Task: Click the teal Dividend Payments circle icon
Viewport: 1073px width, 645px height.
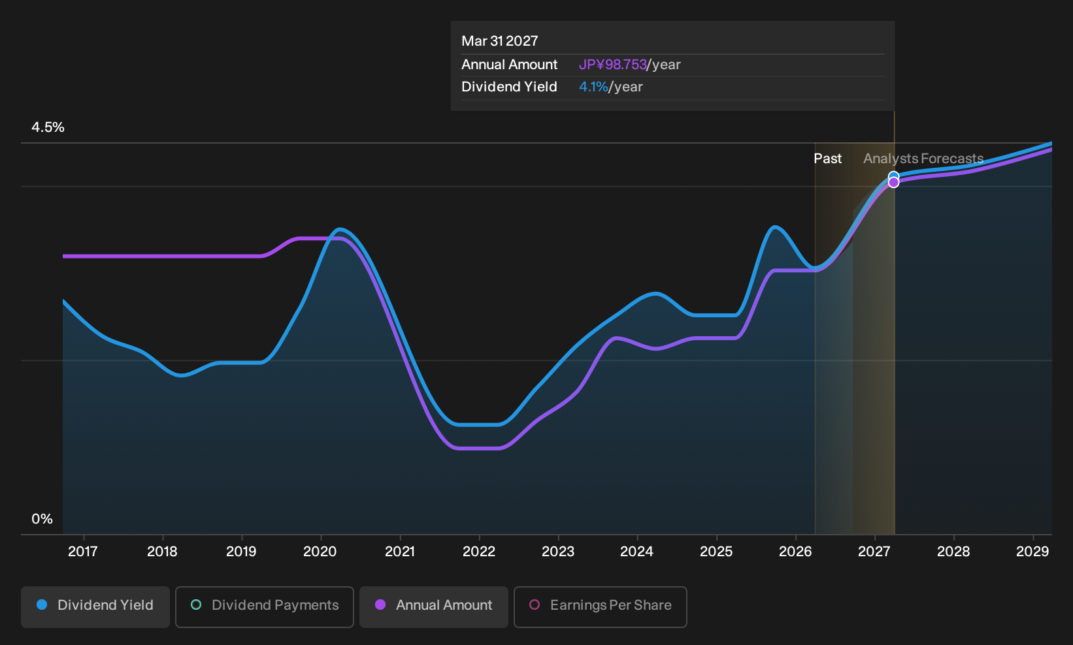Action: (x=196, y=605)
